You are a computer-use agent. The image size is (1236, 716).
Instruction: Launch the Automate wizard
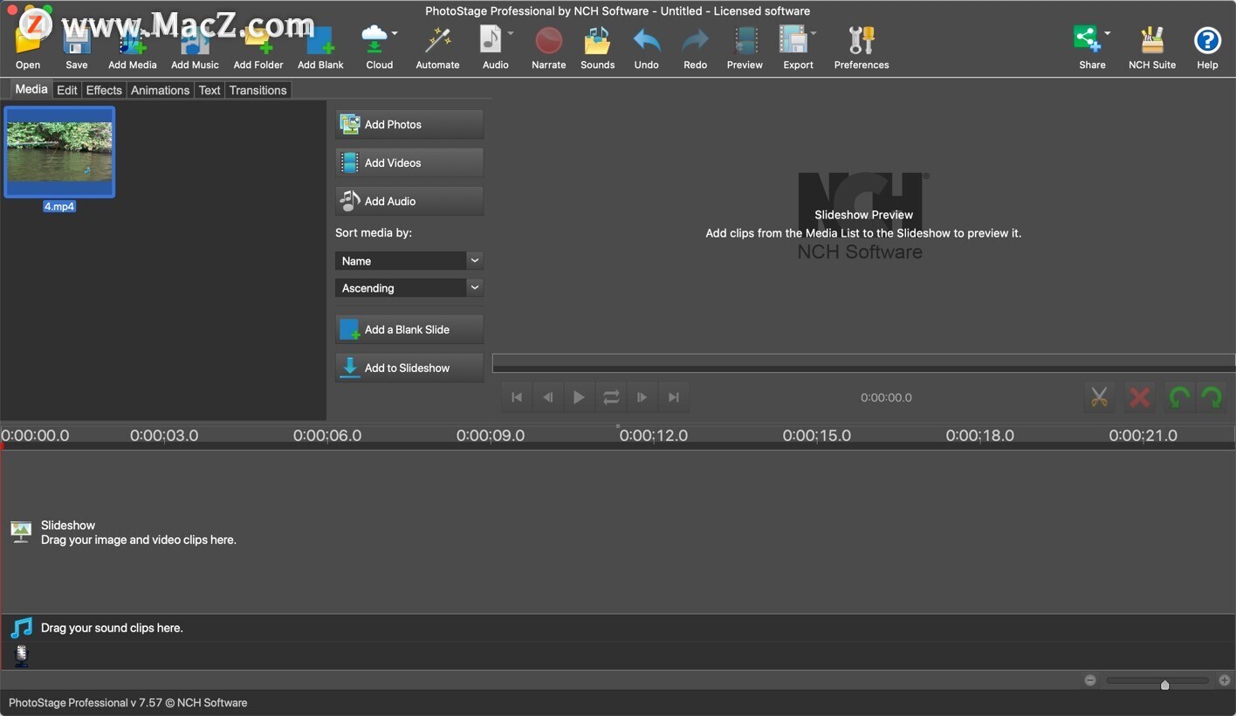click(437, 47)
